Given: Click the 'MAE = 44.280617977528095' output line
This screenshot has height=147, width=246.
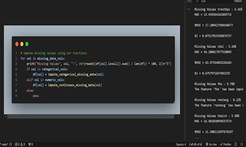Looking at the screenshot, I should pyautogui.click(x=213, y=52).
